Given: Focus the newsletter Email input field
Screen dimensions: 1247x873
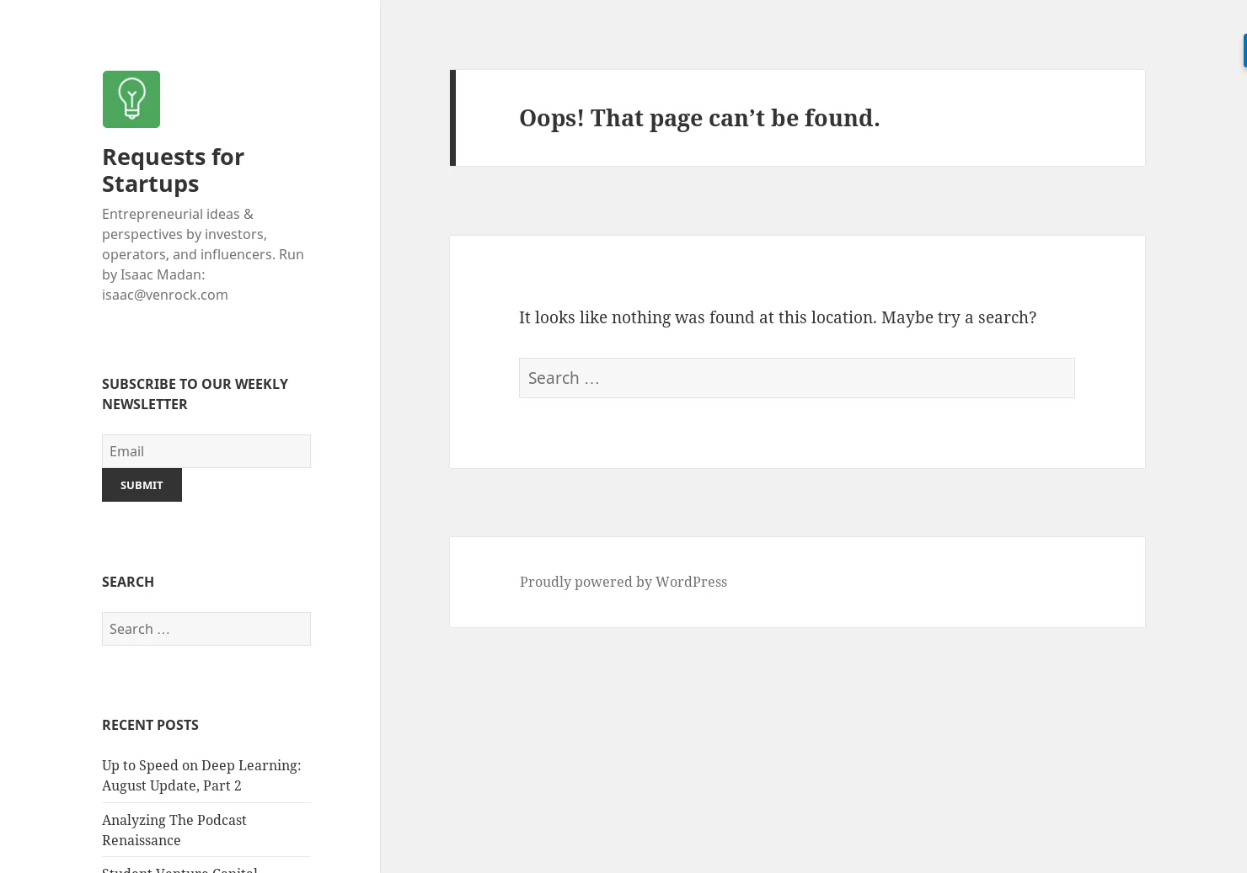Looking at the screenshot, I should (x=206, y=451).
